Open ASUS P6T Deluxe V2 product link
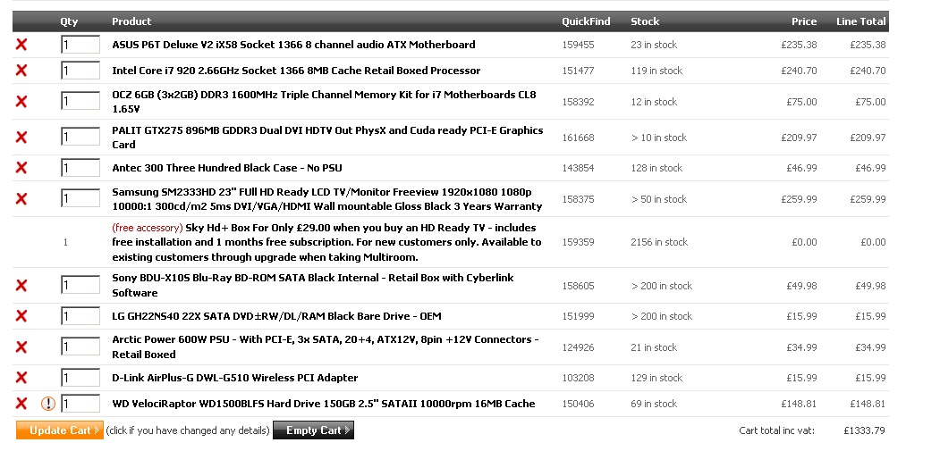 pyautogui.click(x=293, y=45)
